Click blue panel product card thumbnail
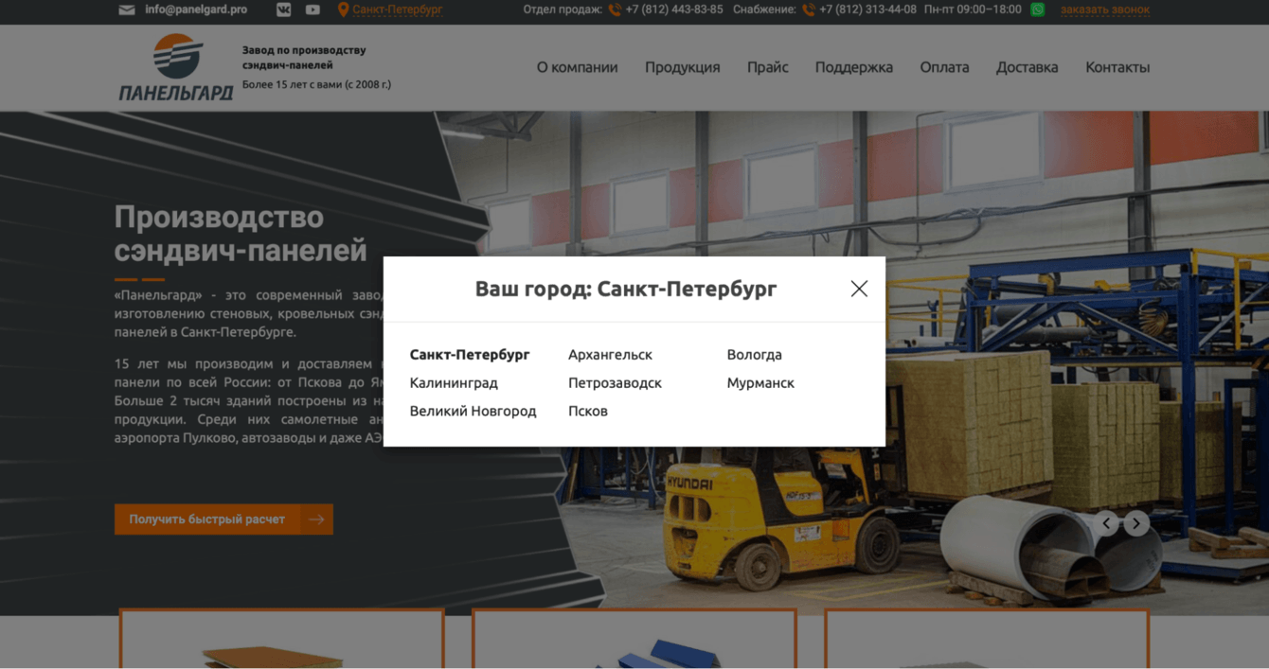Screen dimensions: 1269x669 [634, 640]
